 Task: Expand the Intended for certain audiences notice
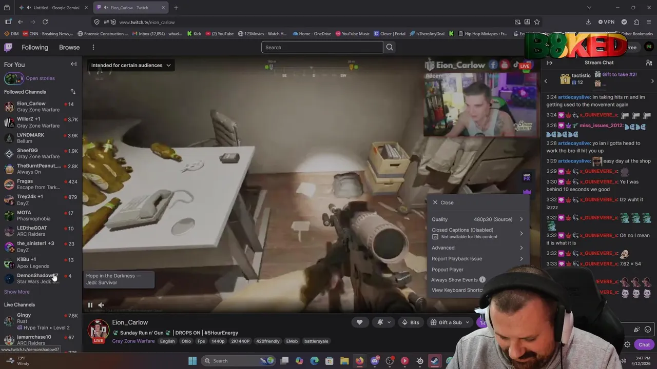[x=131, y=65]
